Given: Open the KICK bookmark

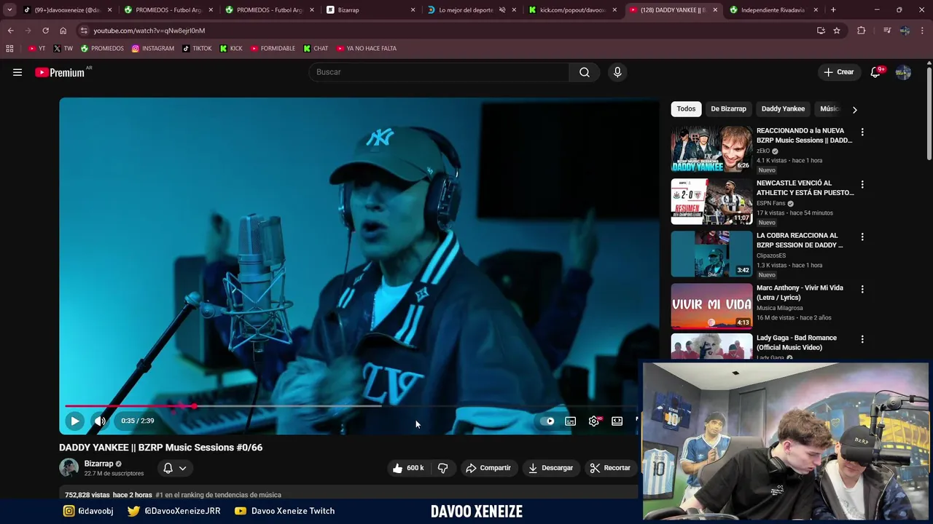Looking at the screenshot, I should [231, 49].
